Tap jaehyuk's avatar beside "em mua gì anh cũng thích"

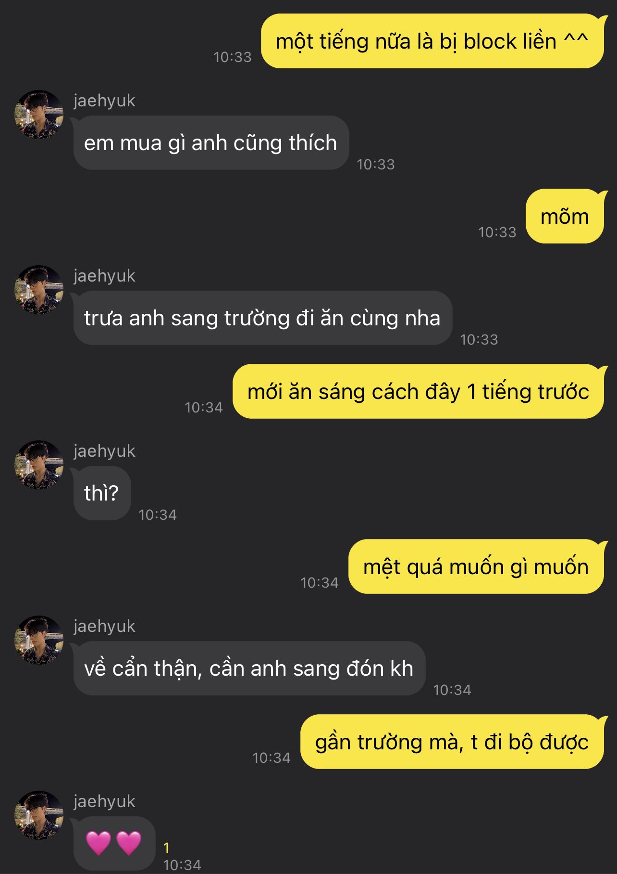[39, 115]
